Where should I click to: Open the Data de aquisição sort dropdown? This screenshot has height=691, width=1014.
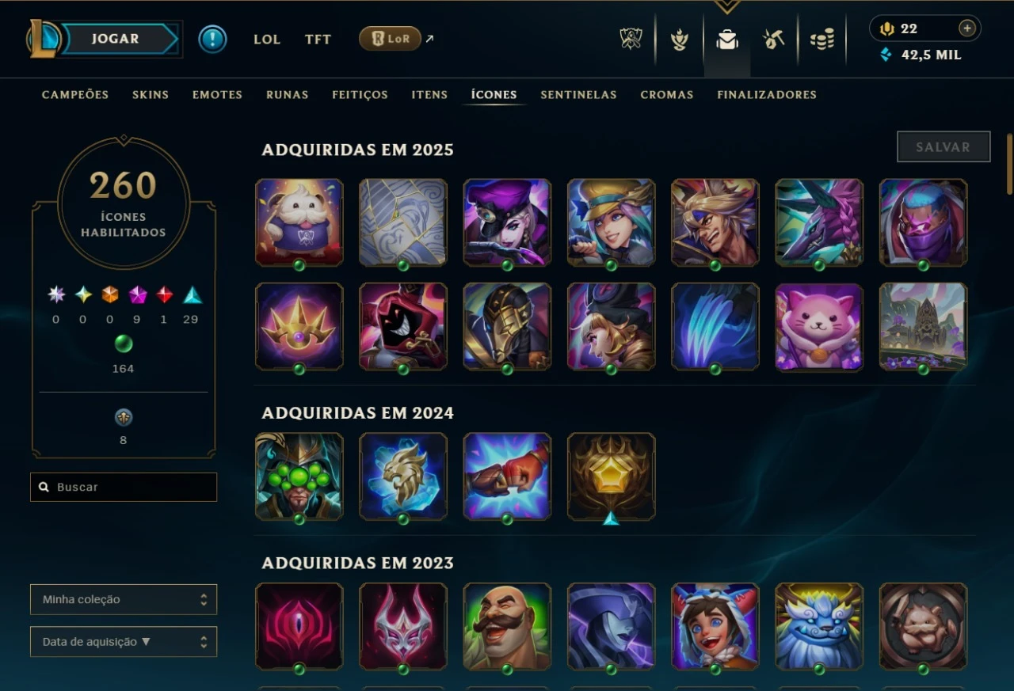124,642
